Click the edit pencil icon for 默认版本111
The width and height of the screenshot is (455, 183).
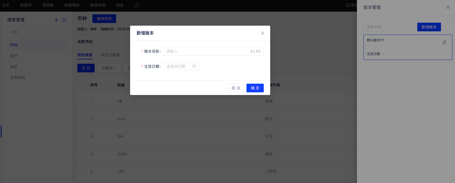[x=444, y=42]
